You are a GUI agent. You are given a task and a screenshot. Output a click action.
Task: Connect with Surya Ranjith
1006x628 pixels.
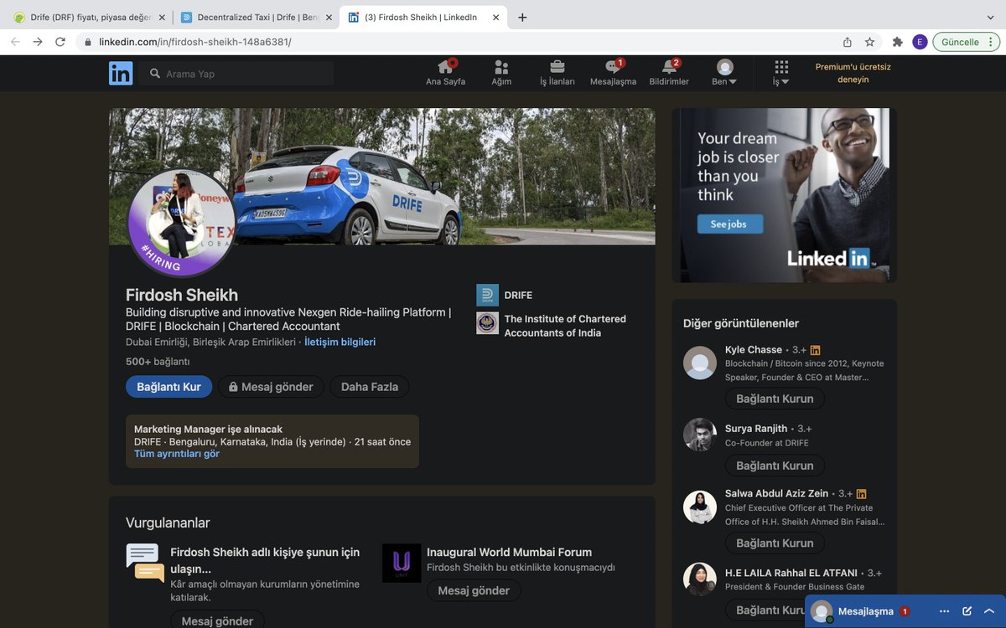(x=775, y=466)
